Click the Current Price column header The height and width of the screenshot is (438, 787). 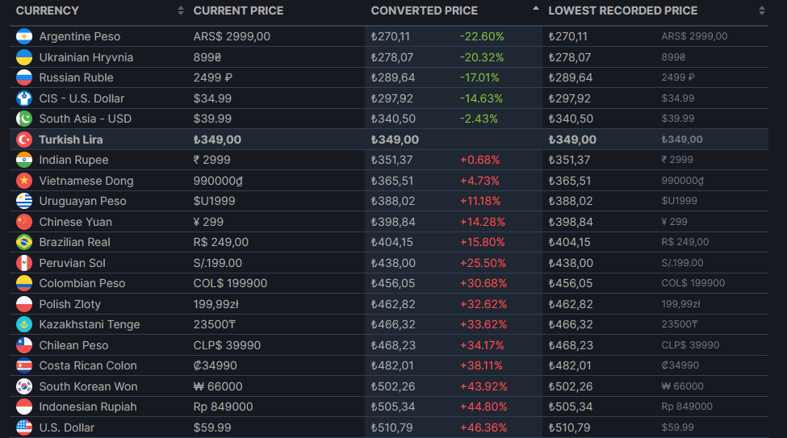[x=239, y=10]
